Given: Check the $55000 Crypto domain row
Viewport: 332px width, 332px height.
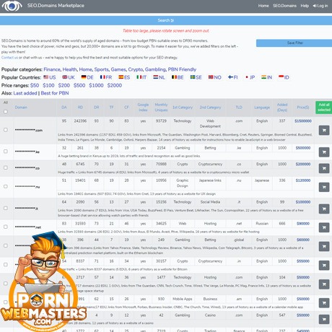Looking at the screenshot, I should coord(6,264).
